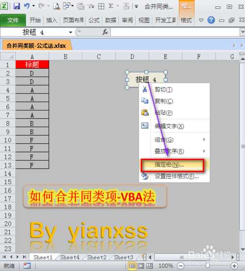The width and height of the screenshot is (245, 271).
Task: Click the Undo arrow icon
Action: pos(27,6)
